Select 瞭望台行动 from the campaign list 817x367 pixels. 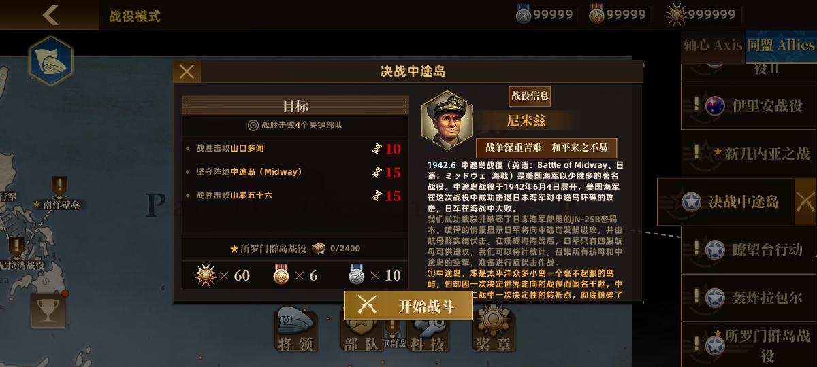point(749,249)
